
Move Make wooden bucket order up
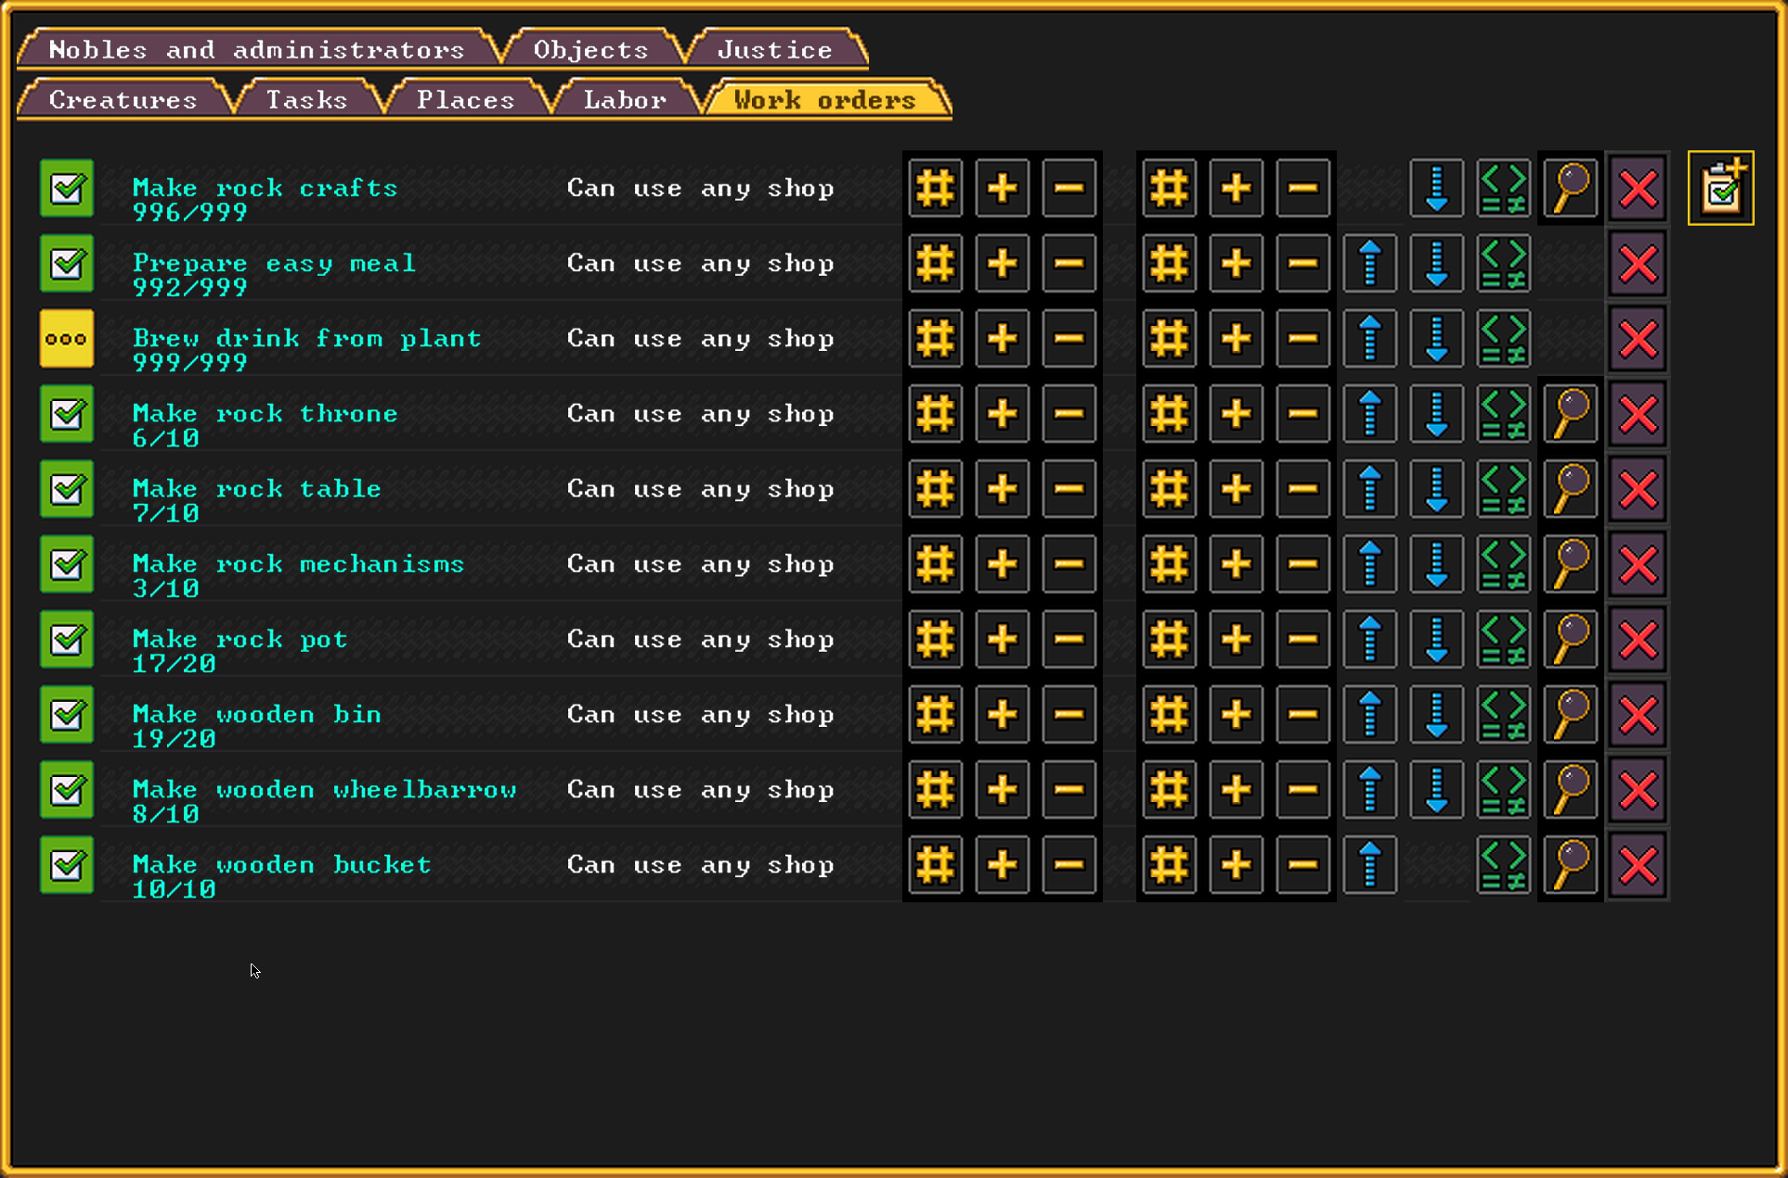(1369, 865)
